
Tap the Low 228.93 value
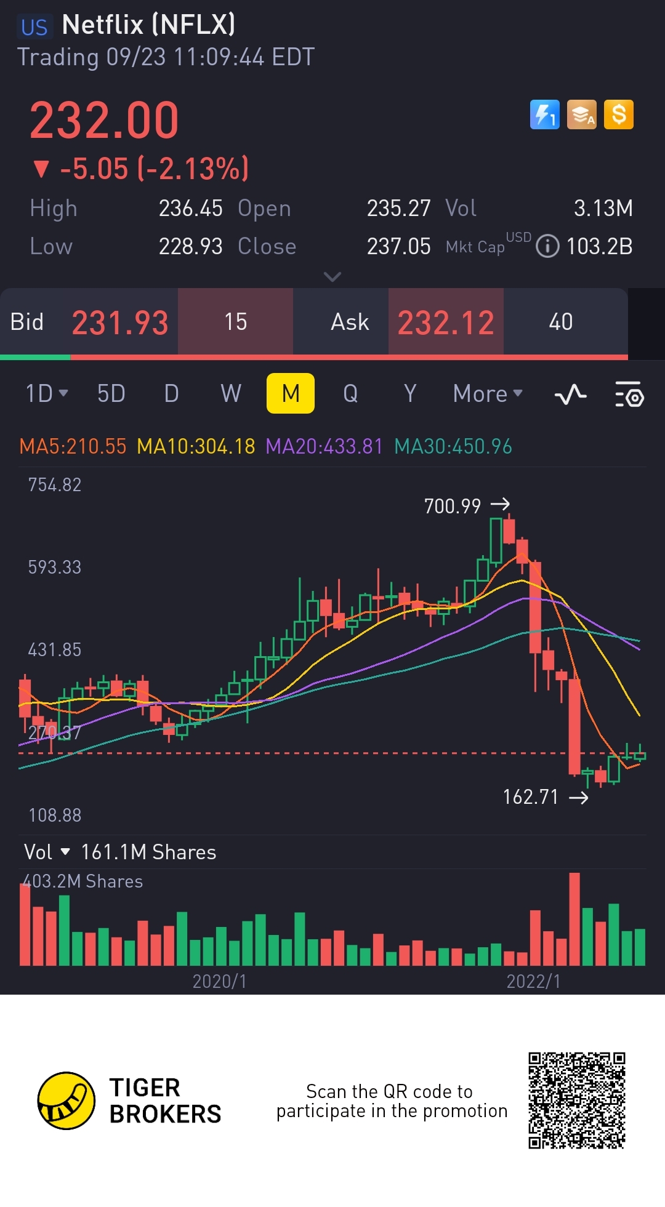coord(191,246)
